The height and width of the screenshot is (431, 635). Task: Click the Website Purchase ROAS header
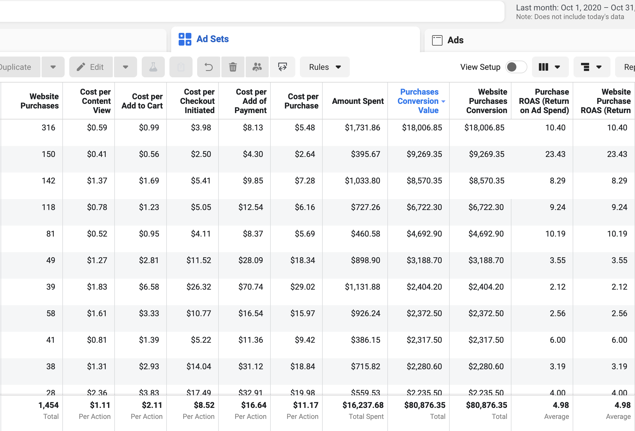pyautogui.click(x=604, y=101)
